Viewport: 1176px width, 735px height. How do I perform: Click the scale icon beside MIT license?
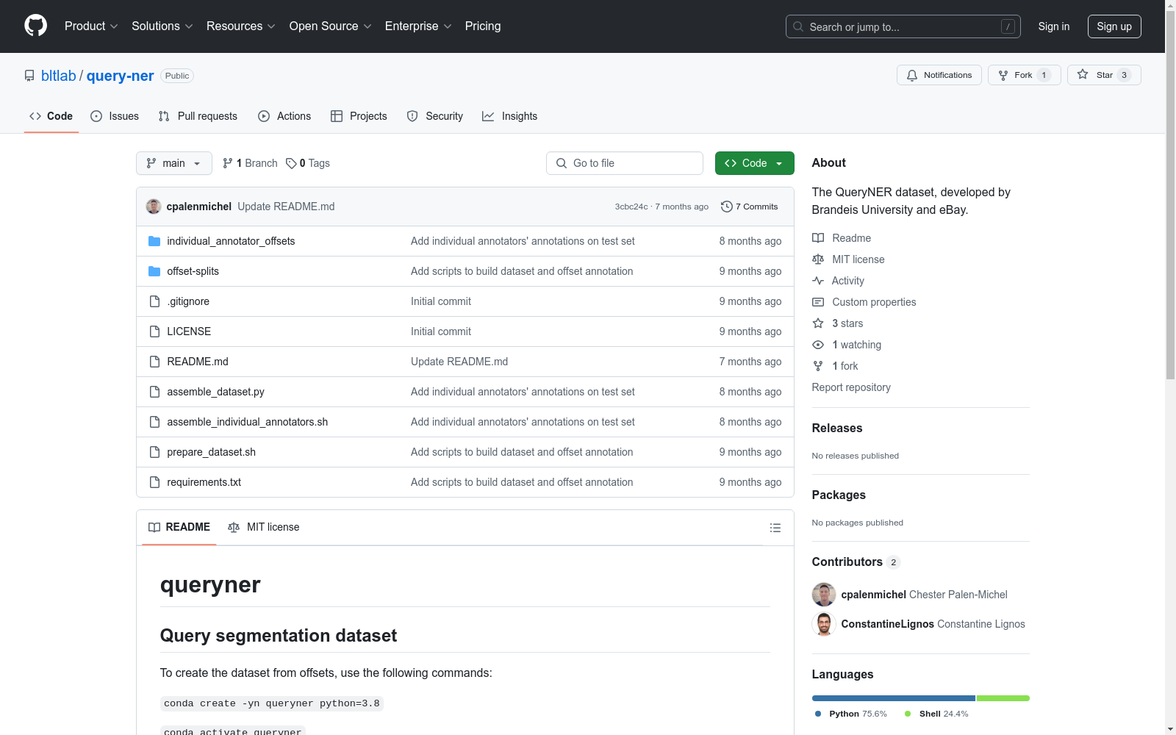point(818,259)
